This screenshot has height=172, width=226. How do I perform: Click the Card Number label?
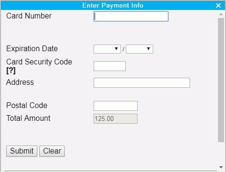(29, 16)
